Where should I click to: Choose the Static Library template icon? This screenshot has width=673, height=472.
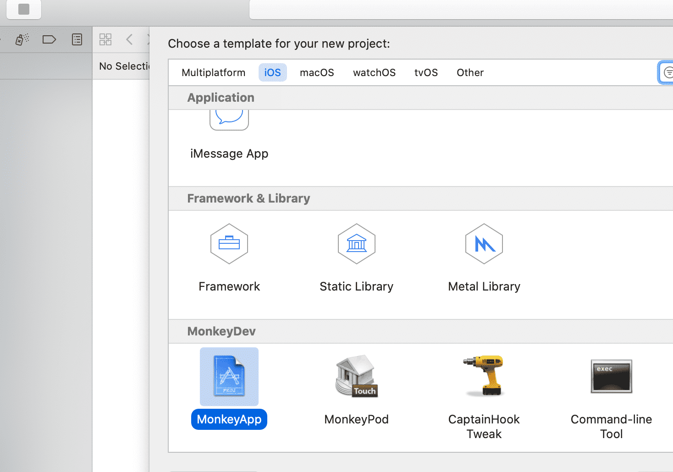(357, 244)
